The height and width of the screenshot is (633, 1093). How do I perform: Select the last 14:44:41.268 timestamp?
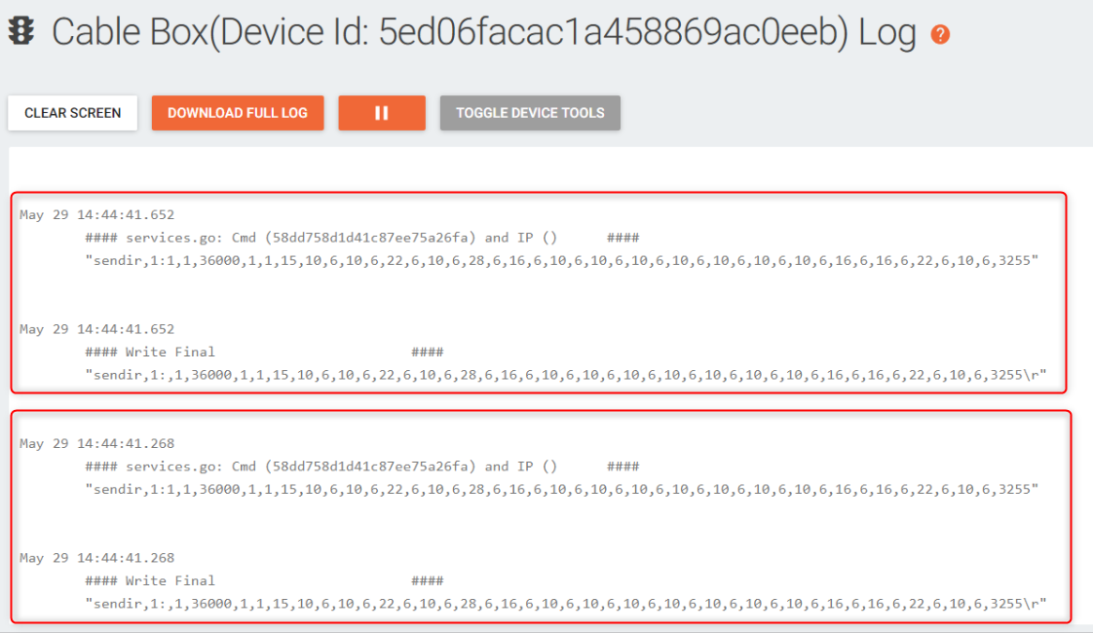click(x=97, y=558)
